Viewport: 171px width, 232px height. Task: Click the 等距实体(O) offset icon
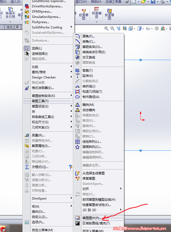77,47
